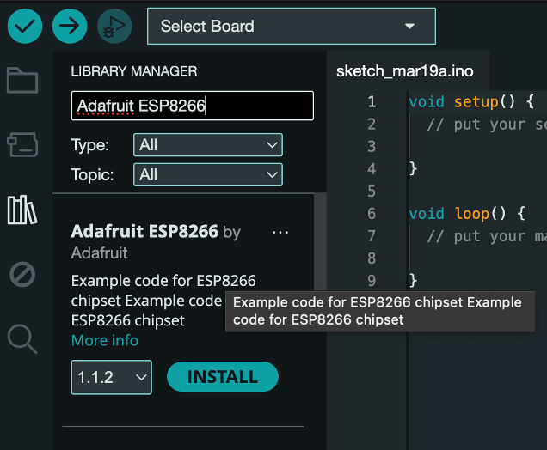
Task: Click the Type: filter label
Action: tap(90, 145)
